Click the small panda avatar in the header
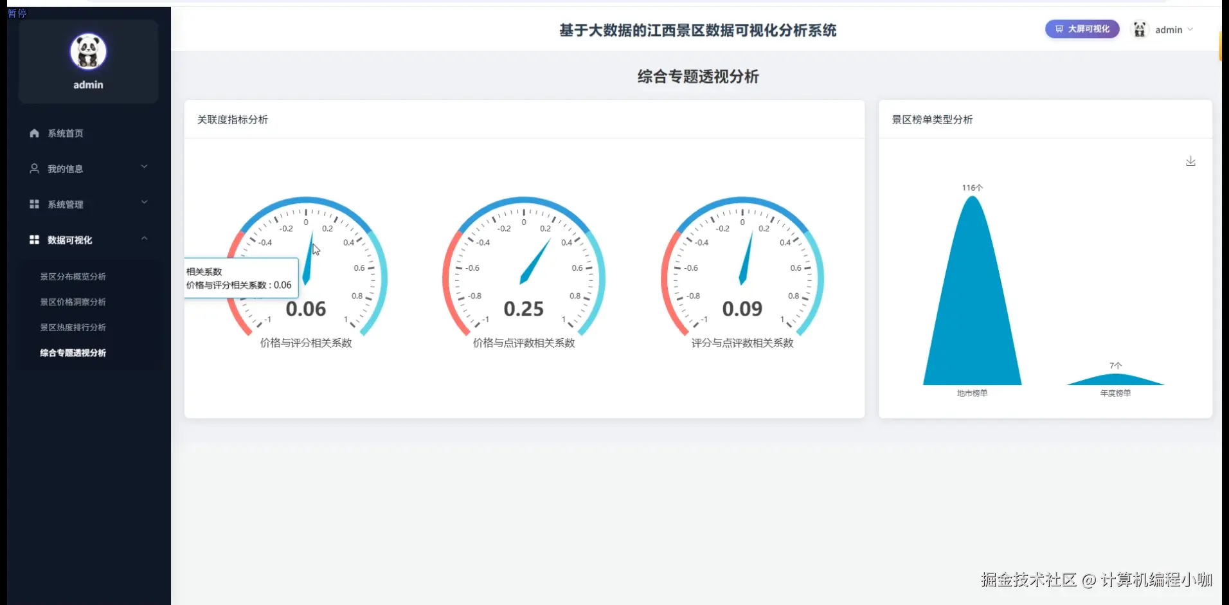 pyautogui.click(x=1140, y=30)
